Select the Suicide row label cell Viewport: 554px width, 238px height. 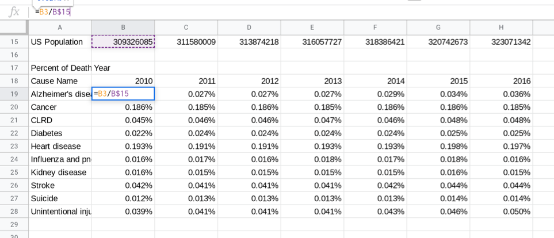tap(60, 198)
